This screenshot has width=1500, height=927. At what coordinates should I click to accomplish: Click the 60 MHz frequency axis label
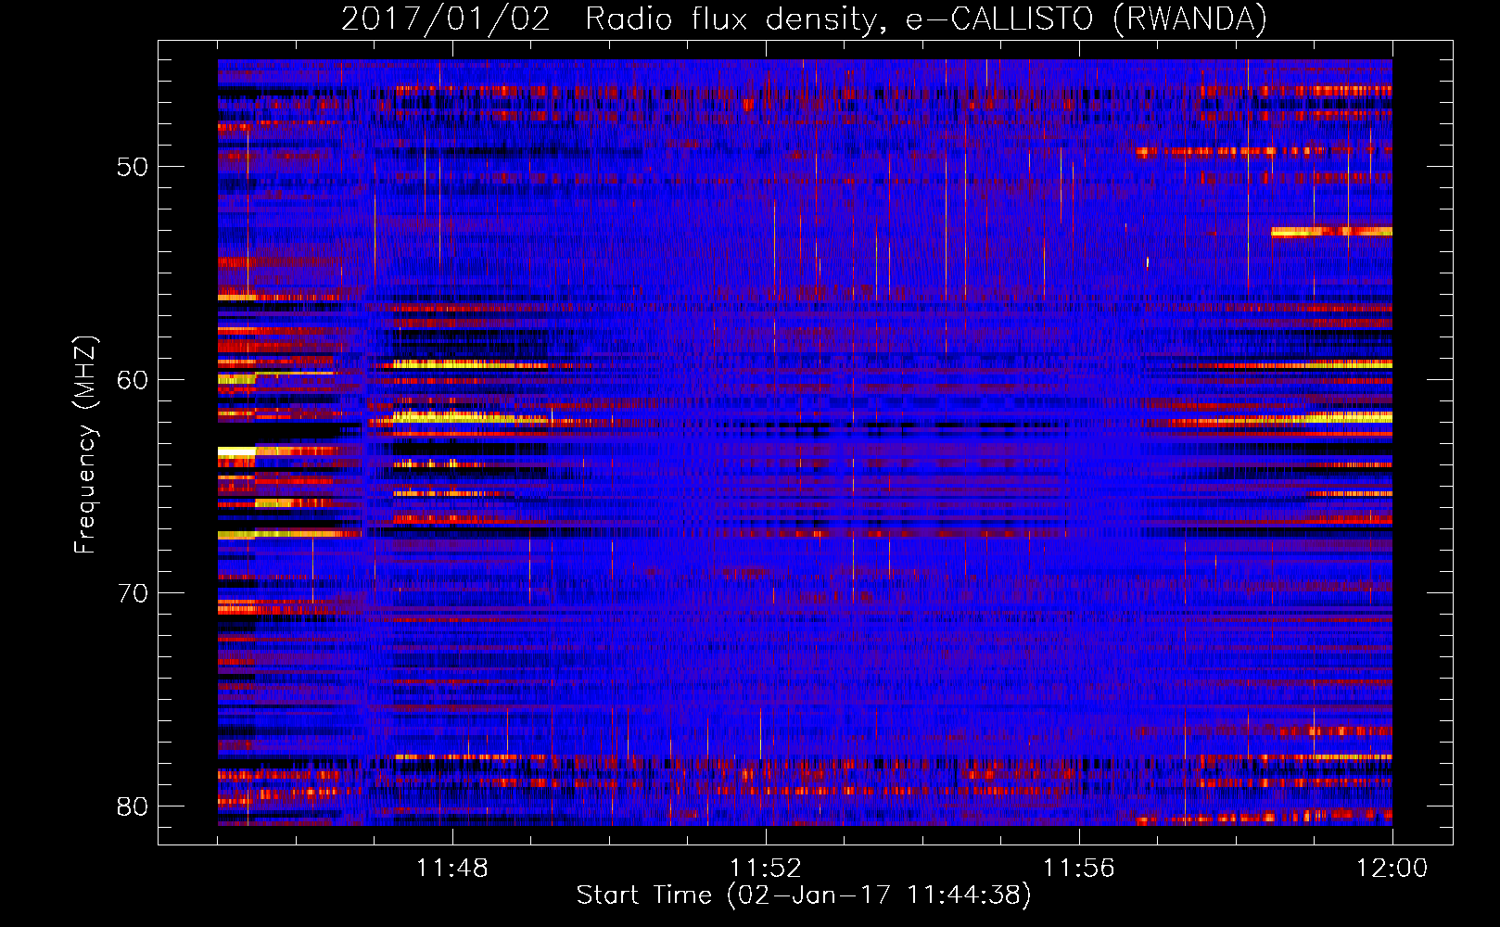pyautogui.click(x=133, y=380)
